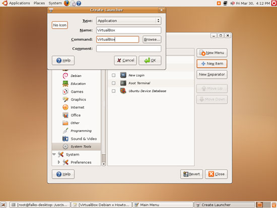Click Help in Main Menu window

click(63, 174)
